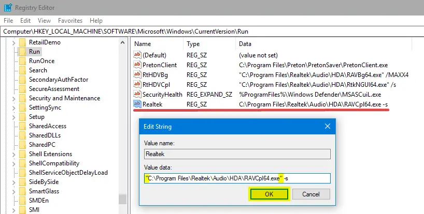Click the (Default) string value icon
Image resolution: width=424 pixels, height=214 pixels.
(137, 55)
